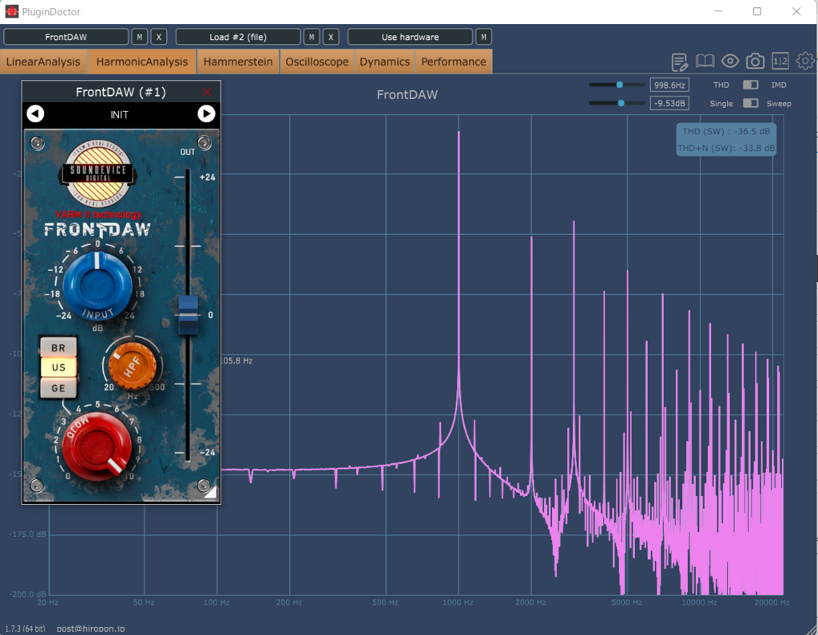818x635 pixels.
Task: Select the Performance tab
Action: (x=454, y=62)
